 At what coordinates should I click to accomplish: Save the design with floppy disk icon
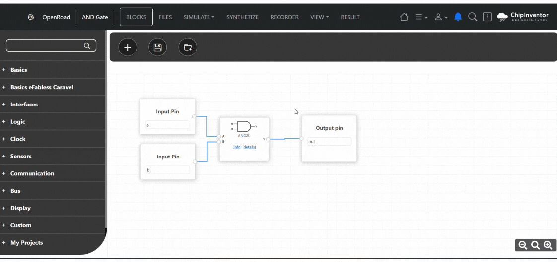[157, 47]
